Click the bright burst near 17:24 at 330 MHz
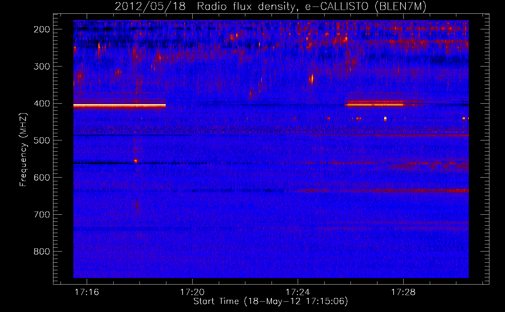The width and height of the screenshot is (505, 312). tap(312, 78)
